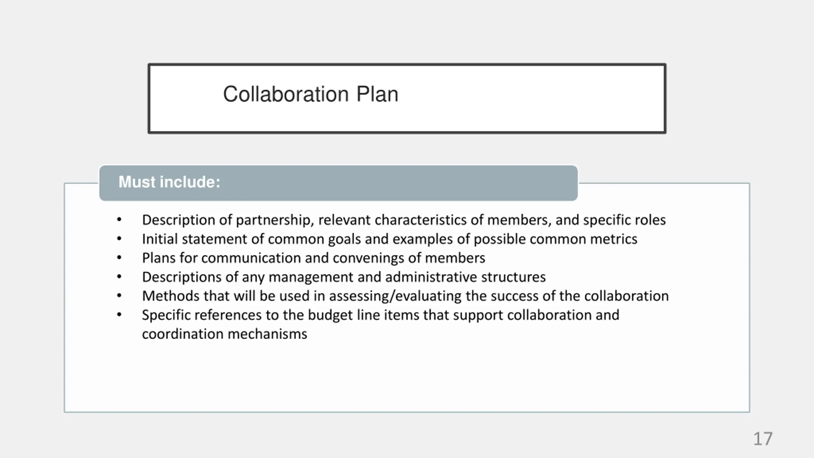
Task: Click the bullet dot before "Description of partnership"
Action: [x=119, y=220]
